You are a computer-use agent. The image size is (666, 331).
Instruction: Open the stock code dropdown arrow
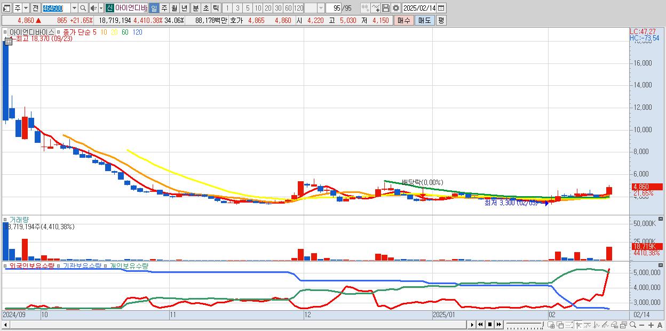click(74, 8)
